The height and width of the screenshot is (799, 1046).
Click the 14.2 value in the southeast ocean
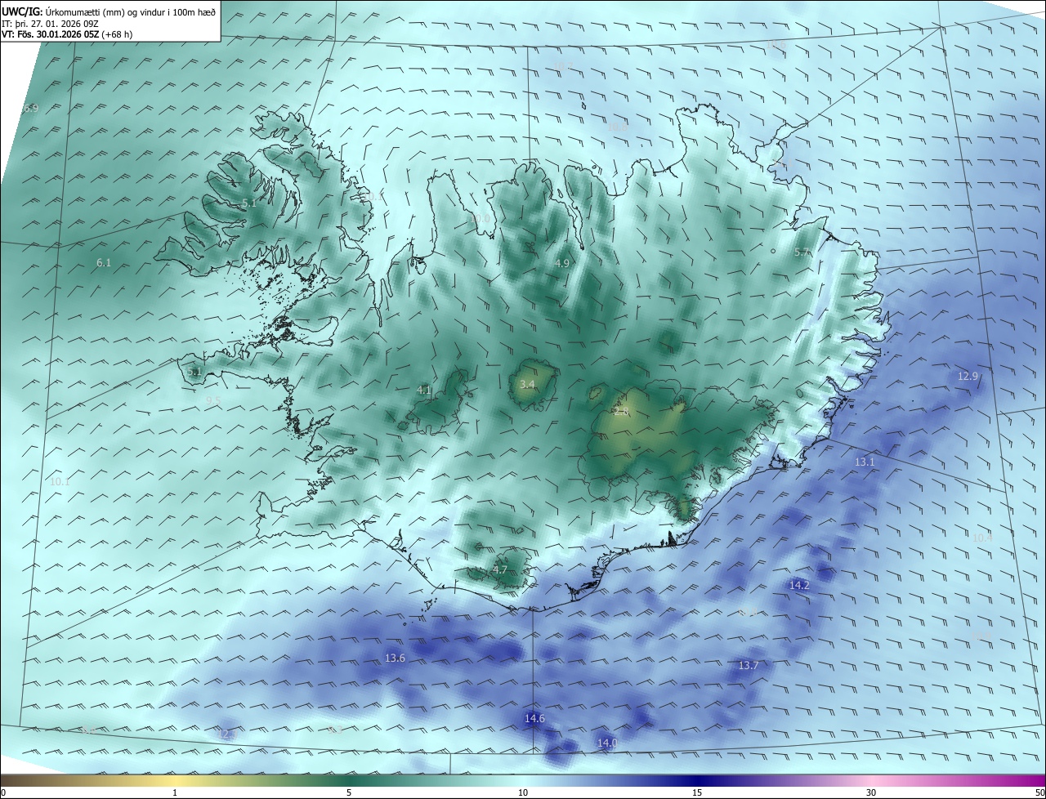point(799,585)
